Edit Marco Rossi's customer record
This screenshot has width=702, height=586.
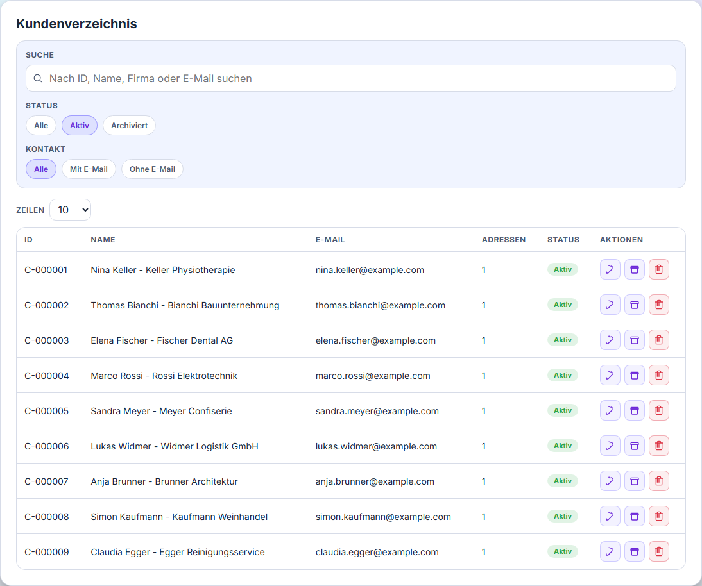[610, 375]
